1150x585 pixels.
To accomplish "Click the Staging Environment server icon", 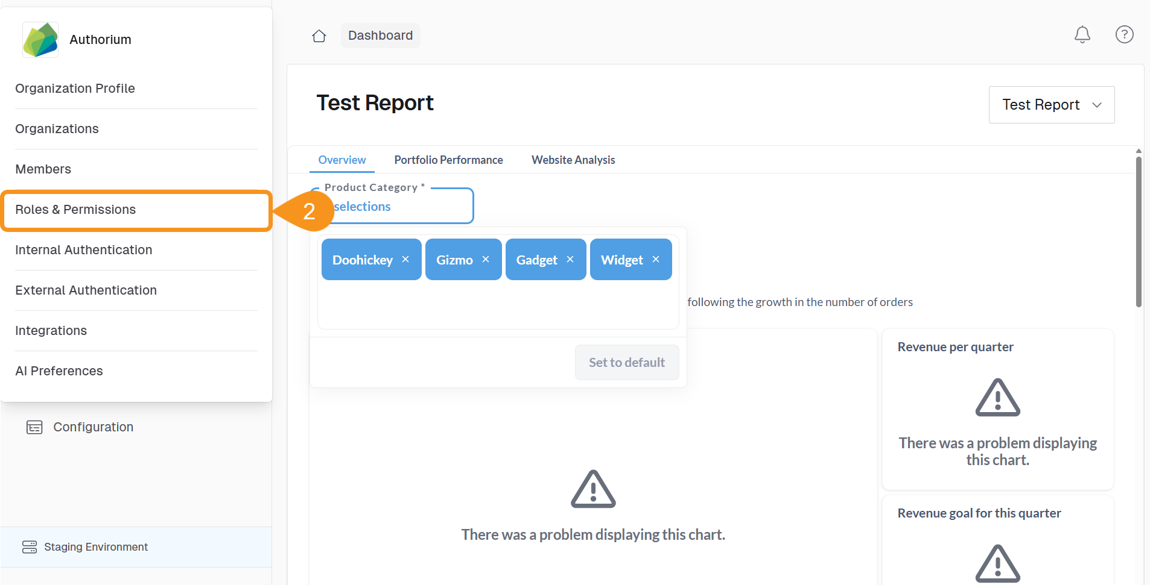I will tap(30, 546).
